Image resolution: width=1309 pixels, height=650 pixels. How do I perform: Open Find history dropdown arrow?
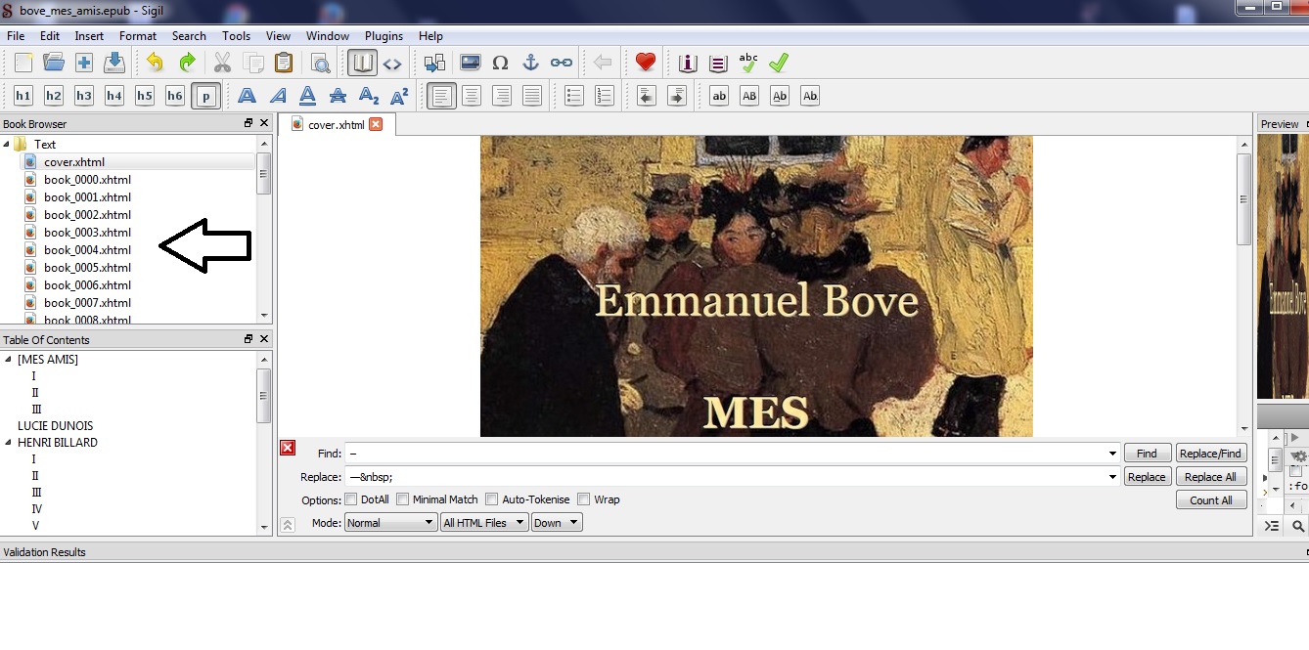click(1113, 454)
